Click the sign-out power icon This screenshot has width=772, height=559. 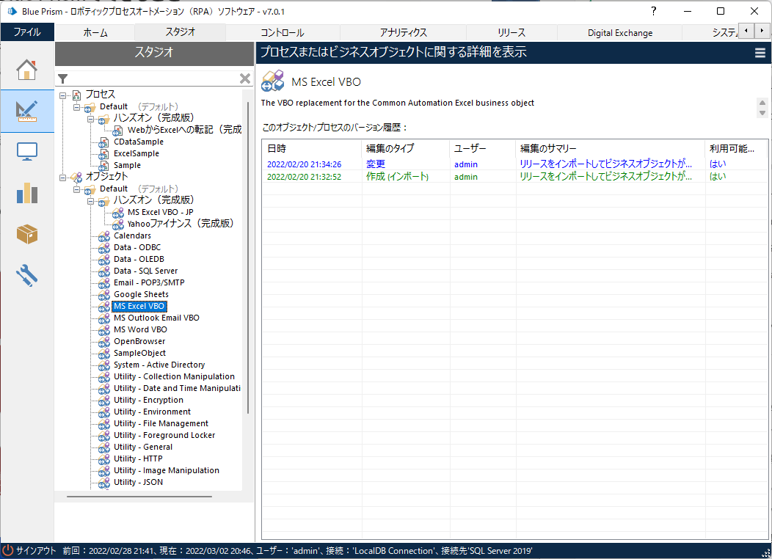click(x=8, y=550)
